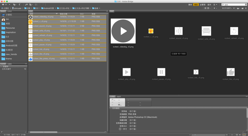
Task: Switch to 项目 workspace
Action: (196, 5)
